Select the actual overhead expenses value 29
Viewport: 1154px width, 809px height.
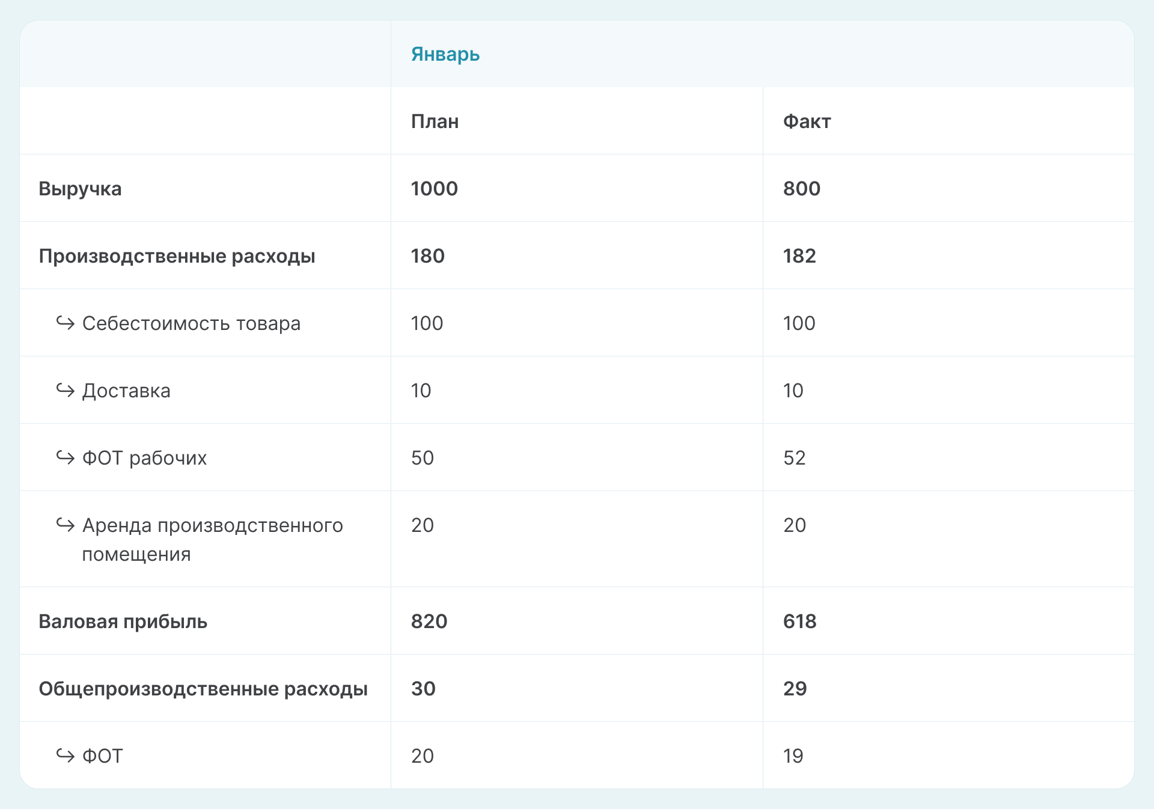point(795,689)
